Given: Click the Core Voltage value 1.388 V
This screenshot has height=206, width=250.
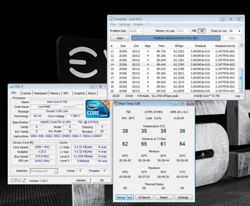Looking at the screenshot, I should pyautogui.click(x=75, y=116).
